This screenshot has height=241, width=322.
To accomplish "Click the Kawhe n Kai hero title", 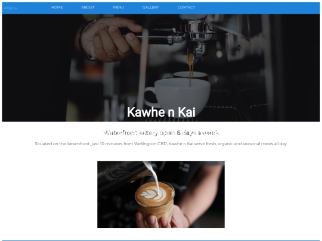I will coord(161,112).
